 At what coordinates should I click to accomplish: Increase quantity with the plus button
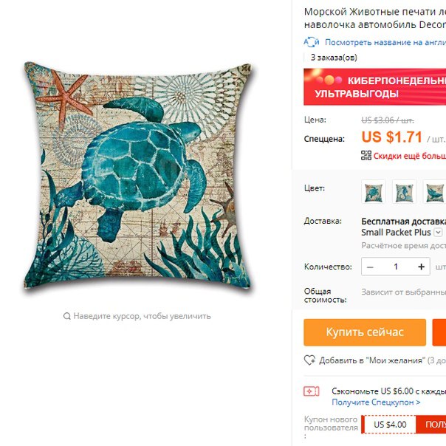421,267
